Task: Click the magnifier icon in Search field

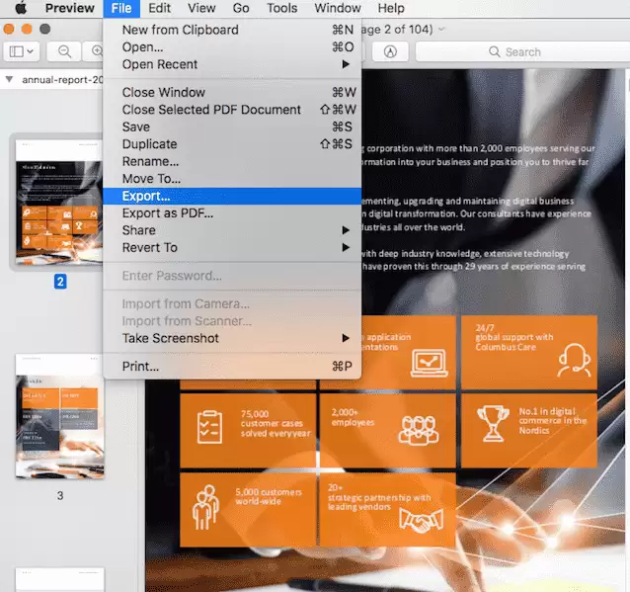Action: point(495,51)
